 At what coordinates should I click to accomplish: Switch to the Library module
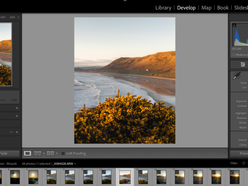[163, 8]
